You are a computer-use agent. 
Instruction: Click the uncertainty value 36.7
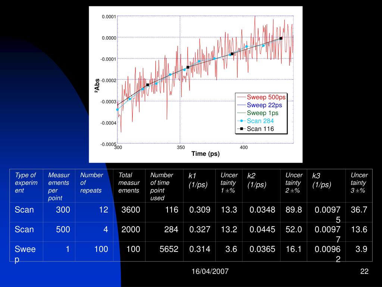point(359,210)
